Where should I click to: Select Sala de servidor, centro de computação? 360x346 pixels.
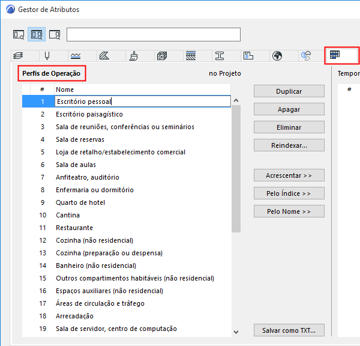tap(127, 329)
